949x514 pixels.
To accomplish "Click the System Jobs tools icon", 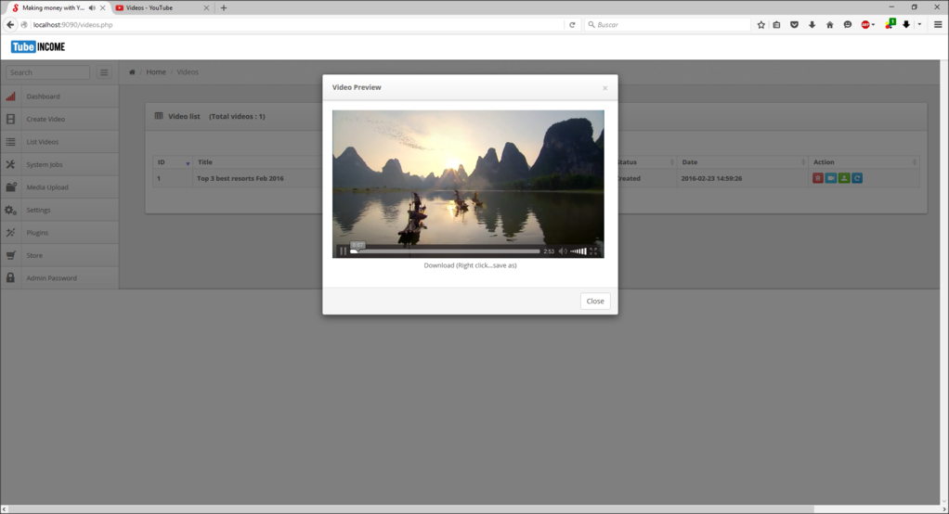I will [x=10, y=164].
